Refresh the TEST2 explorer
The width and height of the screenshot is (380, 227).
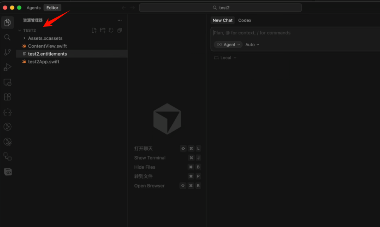click(111, 30)
